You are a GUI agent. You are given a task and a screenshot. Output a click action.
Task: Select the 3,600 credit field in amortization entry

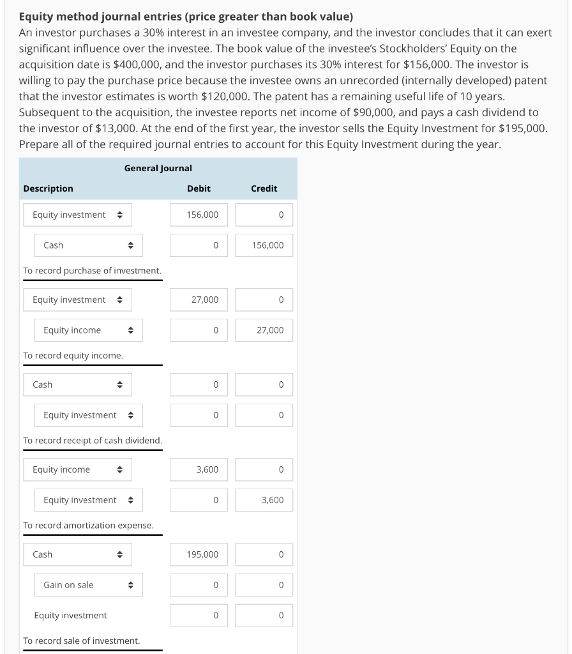264,500
